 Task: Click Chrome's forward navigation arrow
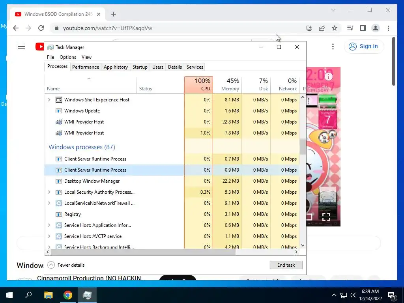tap(28, 28)
